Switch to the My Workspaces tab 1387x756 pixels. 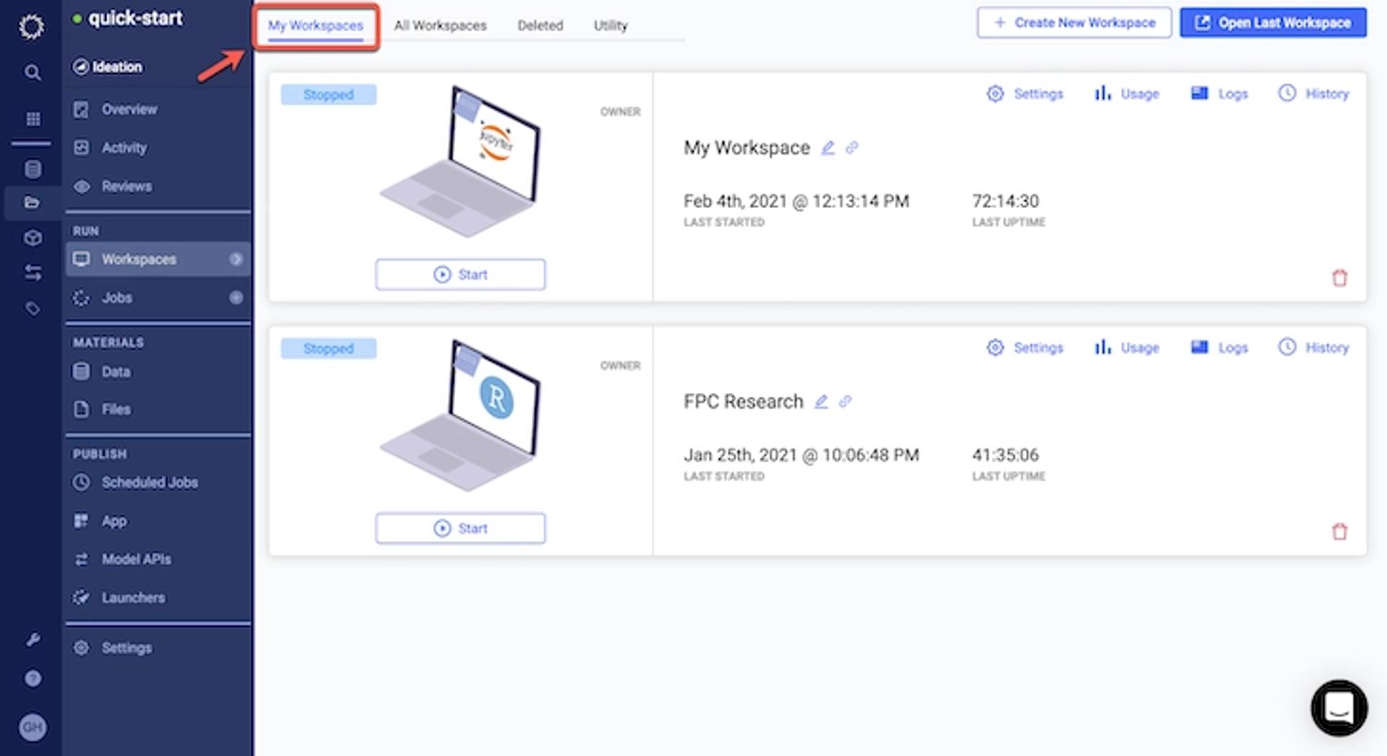(316, 26)
